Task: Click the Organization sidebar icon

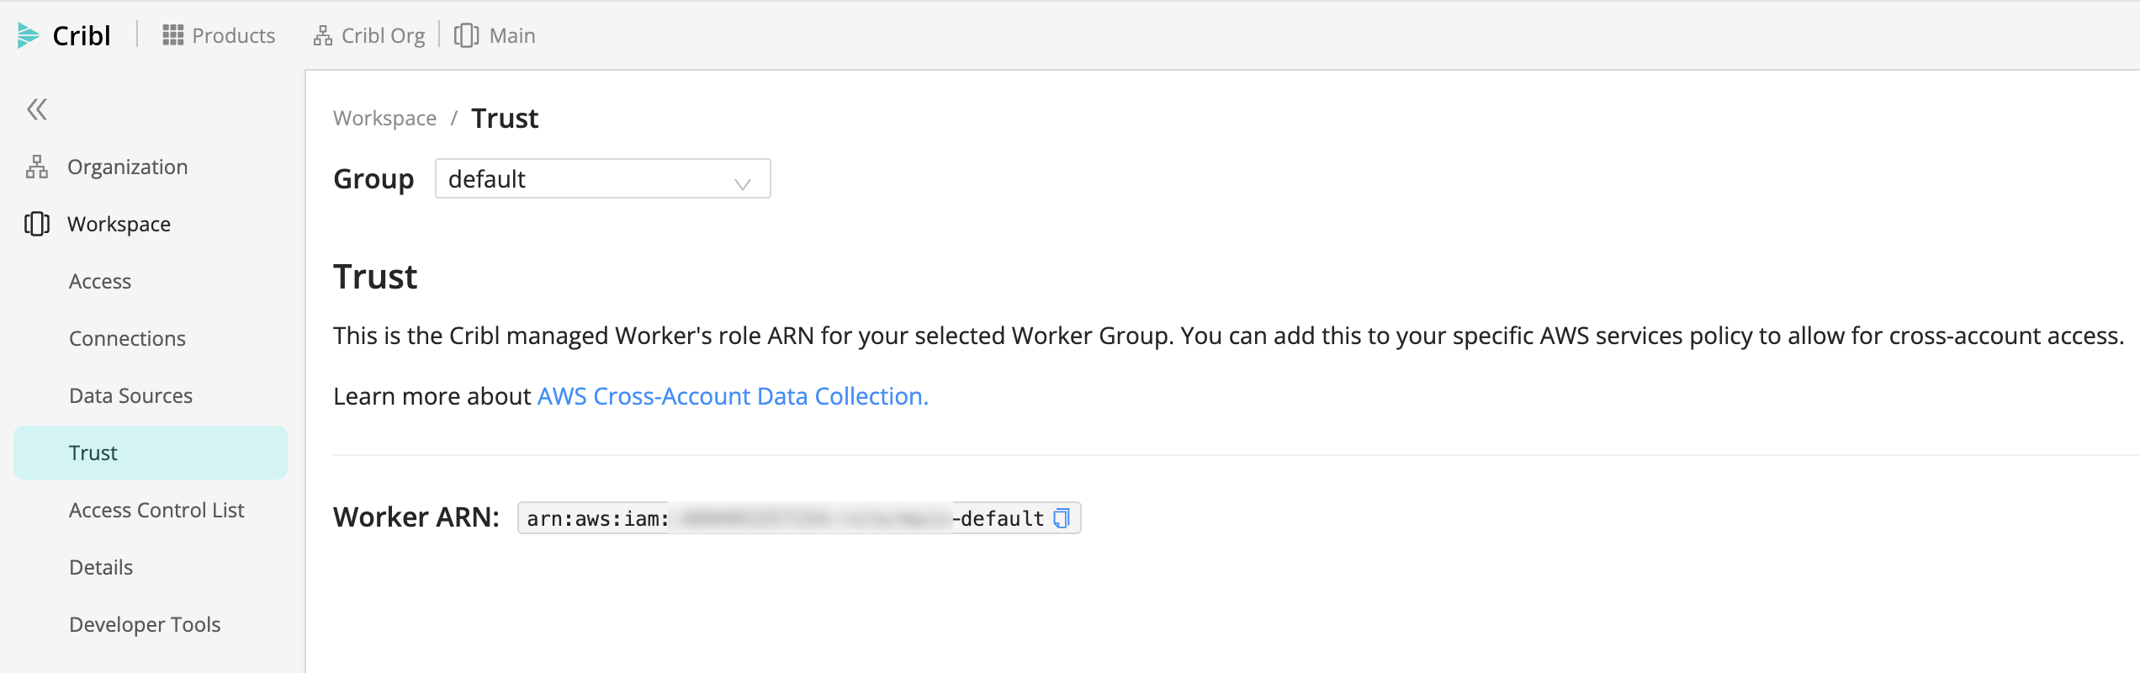Action: pos(37,167)
